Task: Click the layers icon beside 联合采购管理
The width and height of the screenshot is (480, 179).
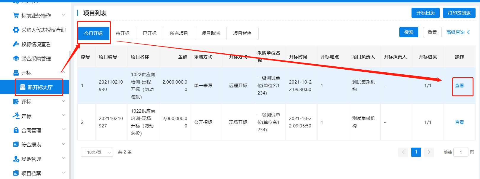Action: point(16,58)
